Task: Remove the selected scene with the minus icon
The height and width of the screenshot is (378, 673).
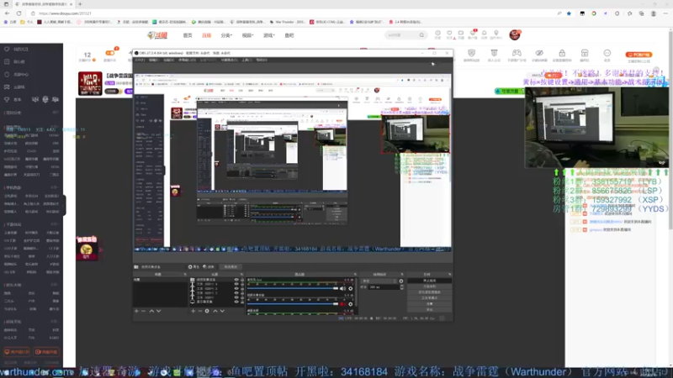Action: (x=144, y=311)
